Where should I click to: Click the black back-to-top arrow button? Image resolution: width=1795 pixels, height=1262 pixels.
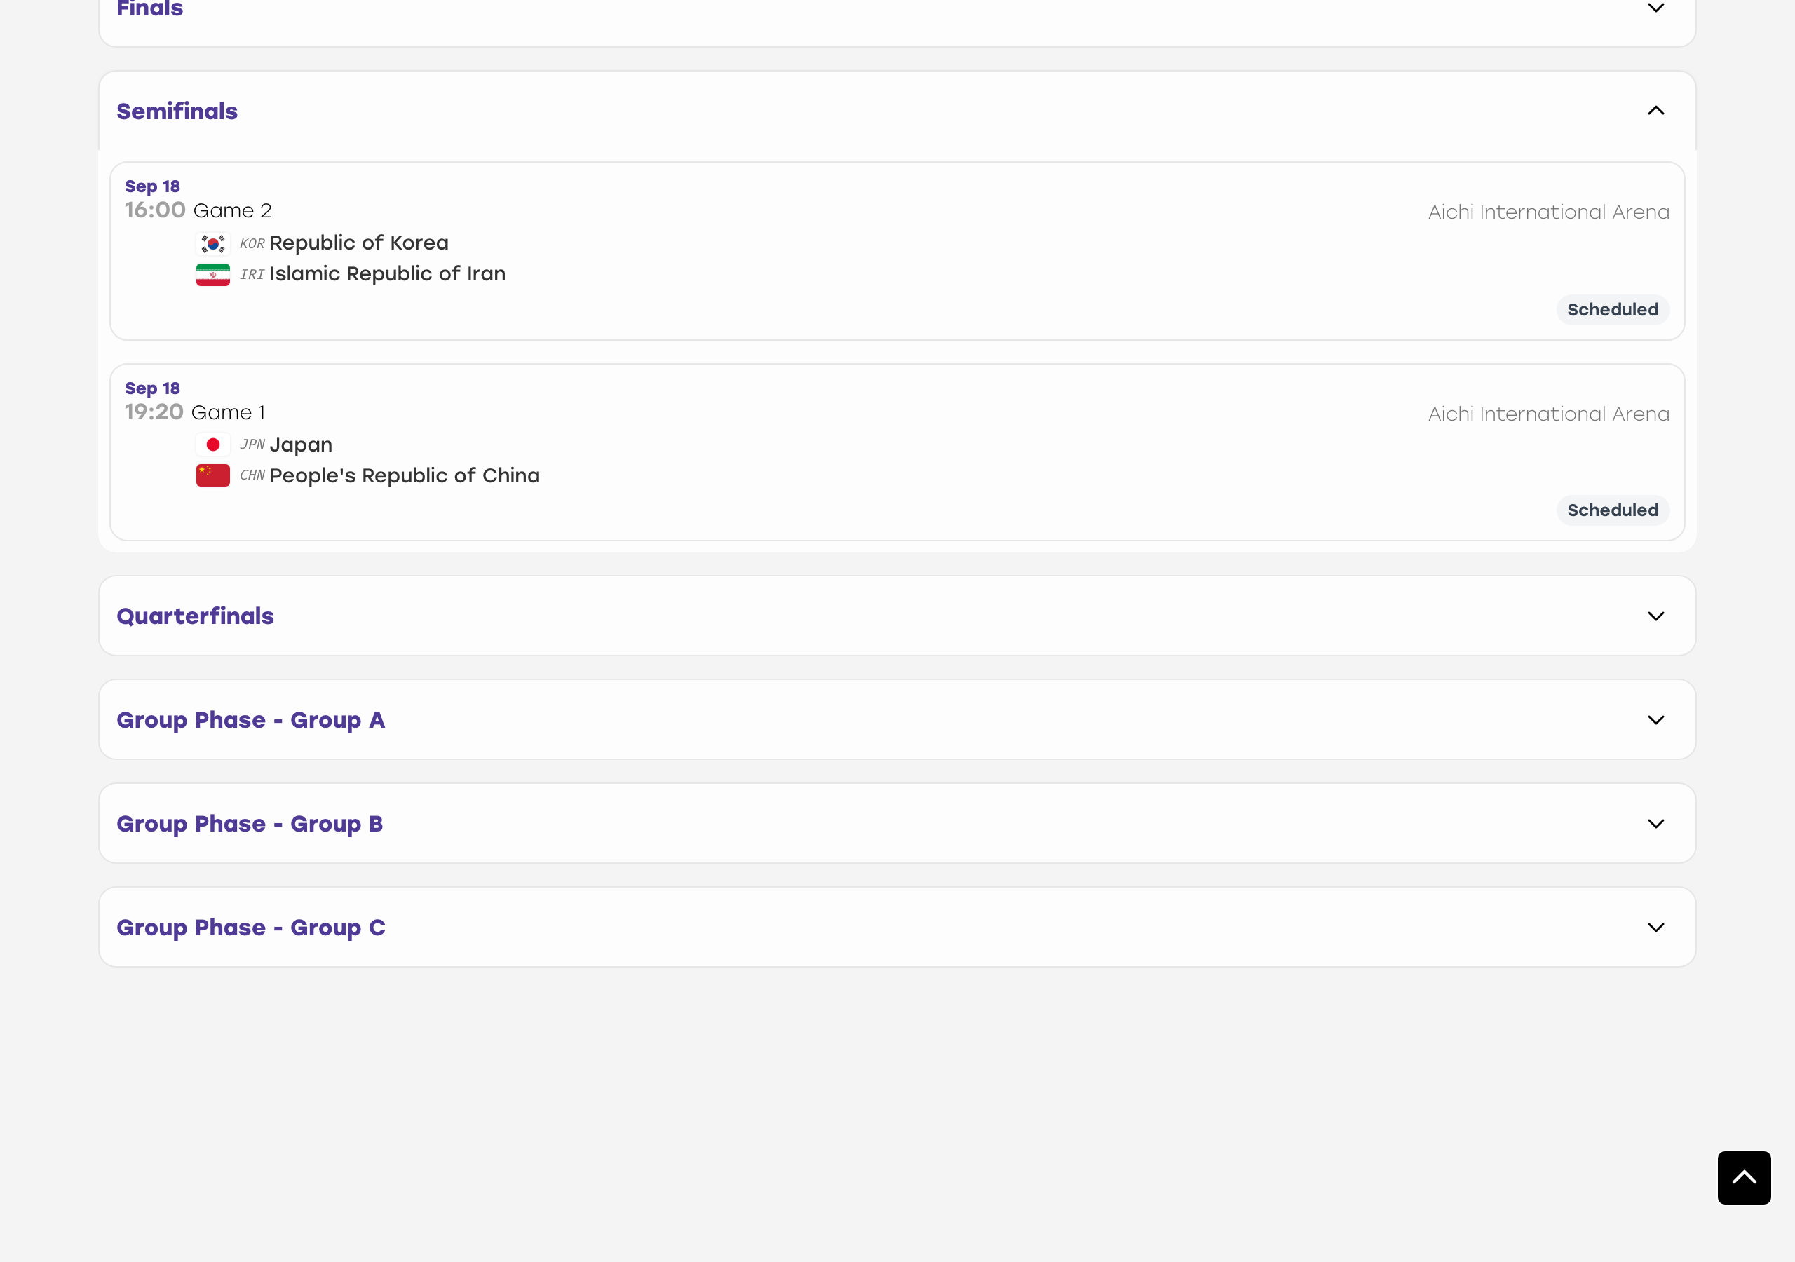click(x=1743, y=1178)
